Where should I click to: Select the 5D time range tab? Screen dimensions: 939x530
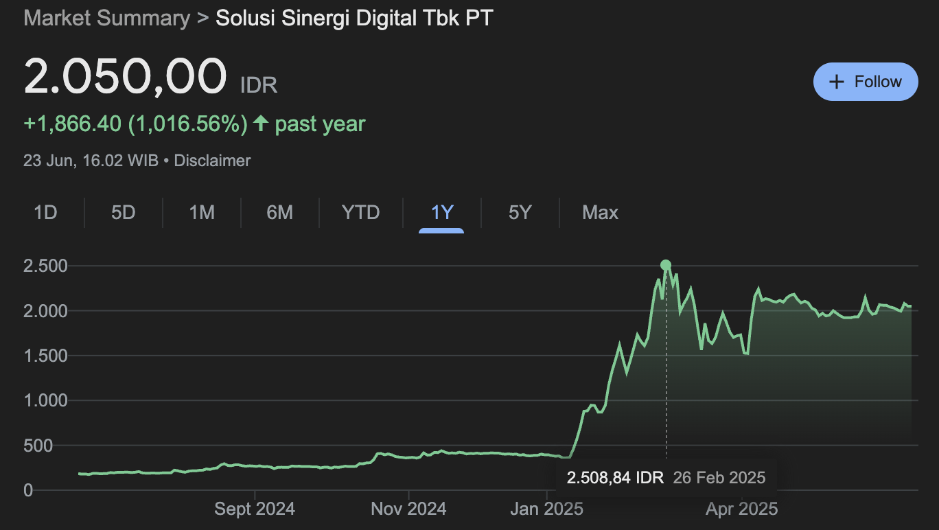tap(124, 213)
